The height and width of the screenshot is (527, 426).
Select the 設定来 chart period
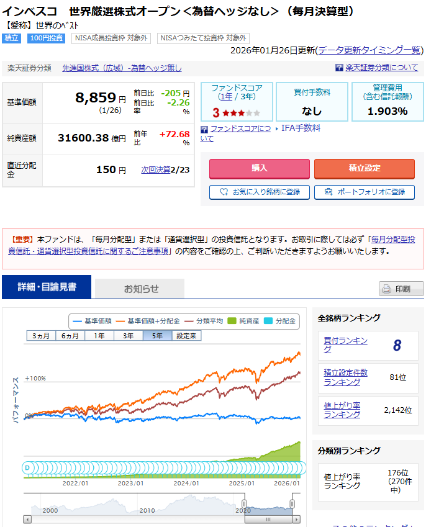(186, 336)
